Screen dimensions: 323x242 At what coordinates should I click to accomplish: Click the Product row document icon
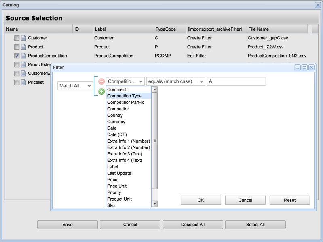[24, 47]
